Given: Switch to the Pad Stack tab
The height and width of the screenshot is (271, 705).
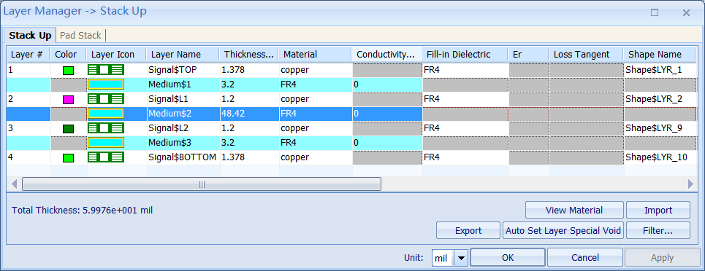Looking at the screenshot, I should [80, 35].
